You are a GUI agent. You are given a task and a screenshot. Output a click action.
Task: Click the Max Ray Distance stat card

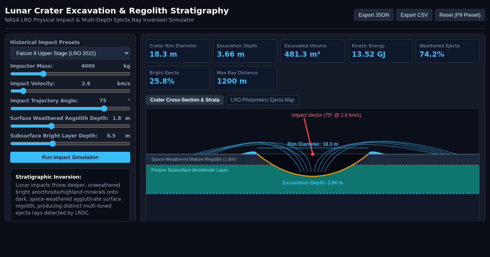pyautogui.click(x=245, y=78)
